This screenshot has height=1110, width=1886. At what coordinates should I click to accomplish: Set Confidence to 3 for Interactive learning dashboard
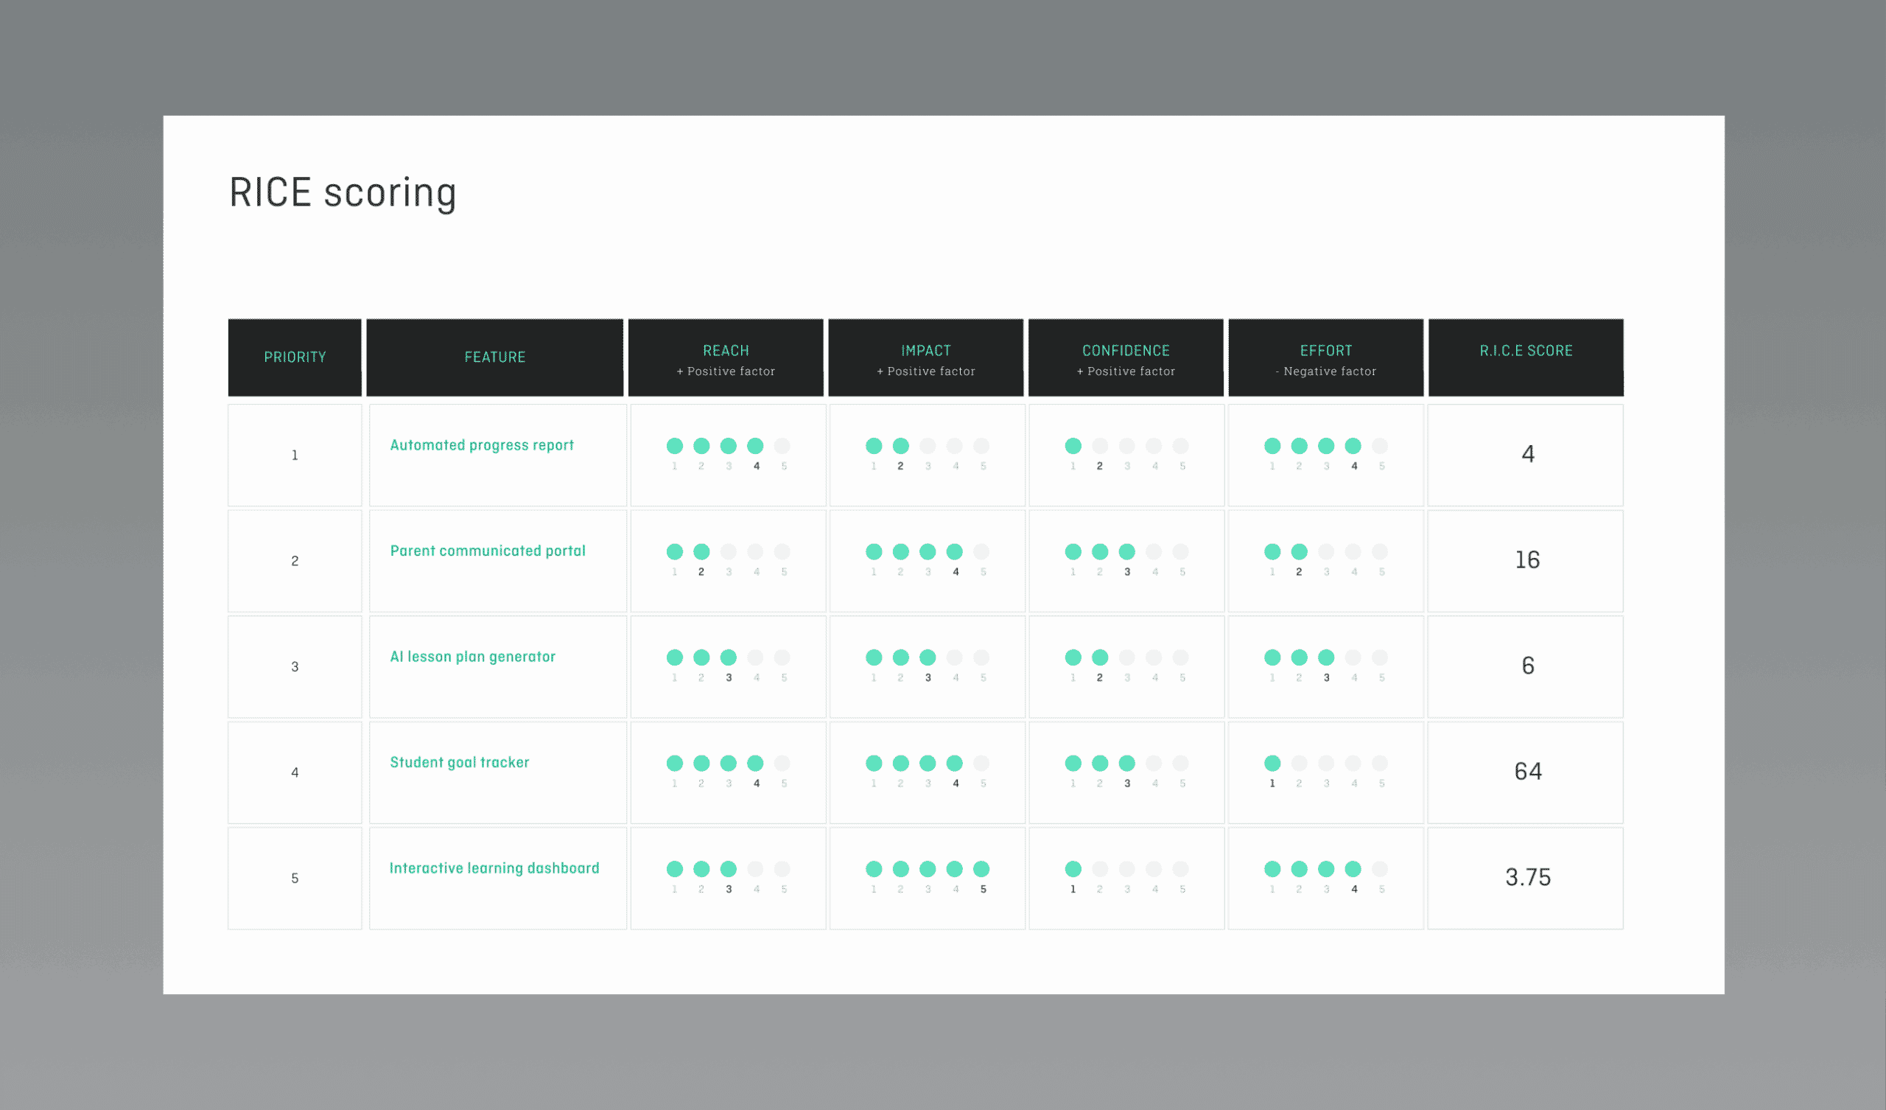tap(1126, 868)
